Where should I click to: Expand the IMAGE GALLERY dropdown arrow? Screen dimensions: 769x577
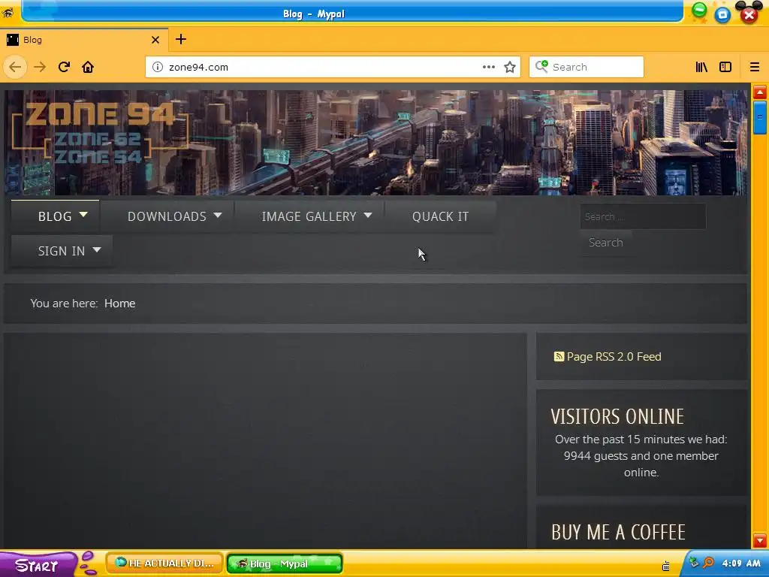tap(368, 215)
